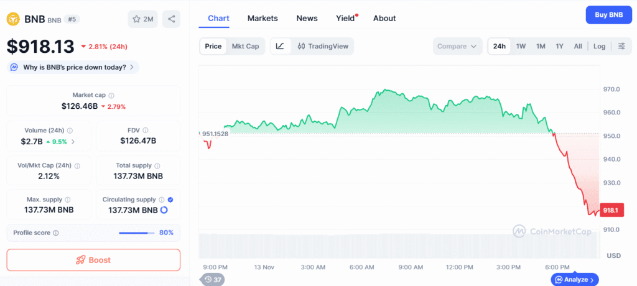Click the rocket Boost button
This screenshot has width=637, height=286.
click(x=93, y=260)
